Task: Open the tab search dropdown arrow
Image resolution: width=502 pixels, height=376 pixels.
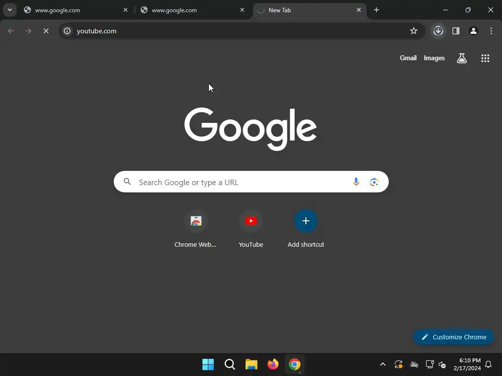Action: pos(10,10)
